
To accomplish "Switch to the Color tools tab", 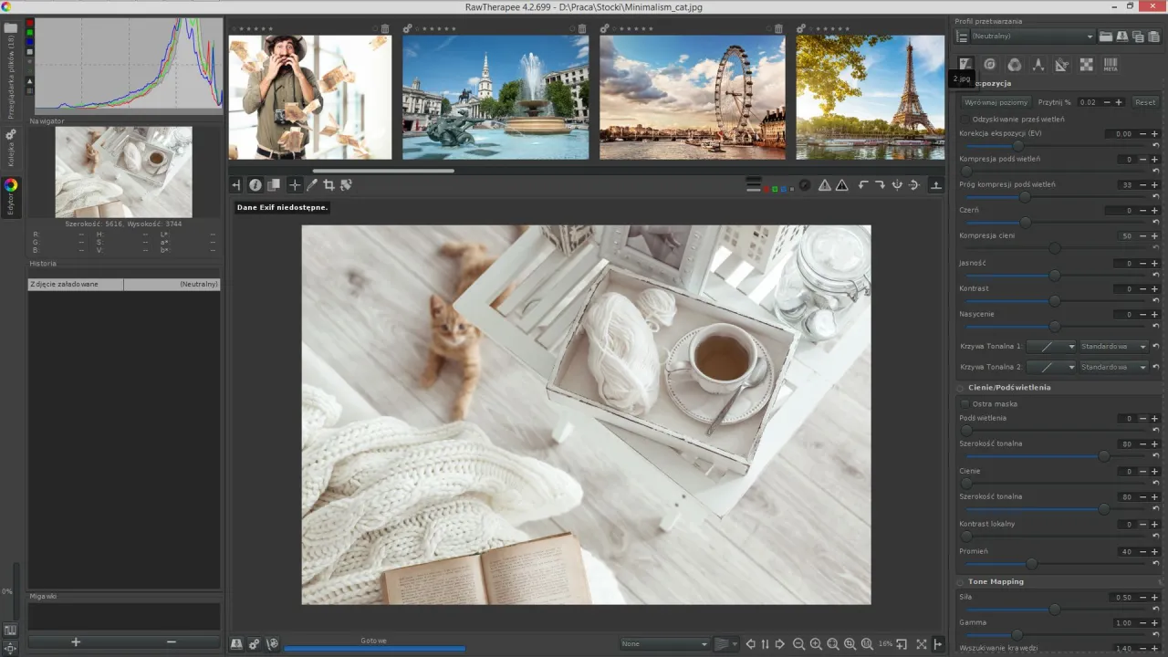I will [1014, 64].
